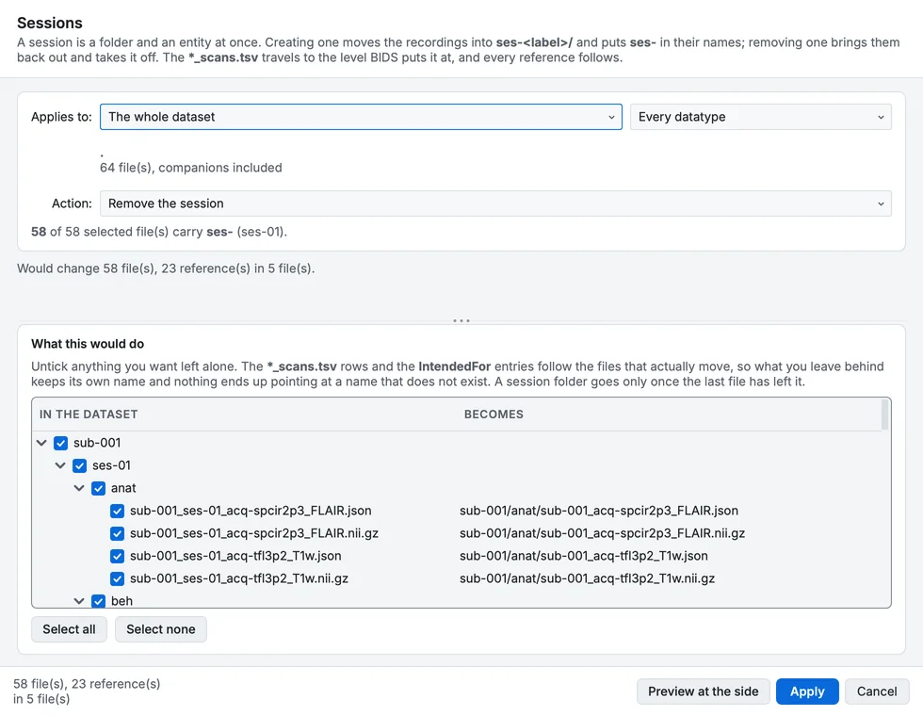
Task: Click the footer '58 file(s), 23 reference(s)' status
Action: [87, 692]
